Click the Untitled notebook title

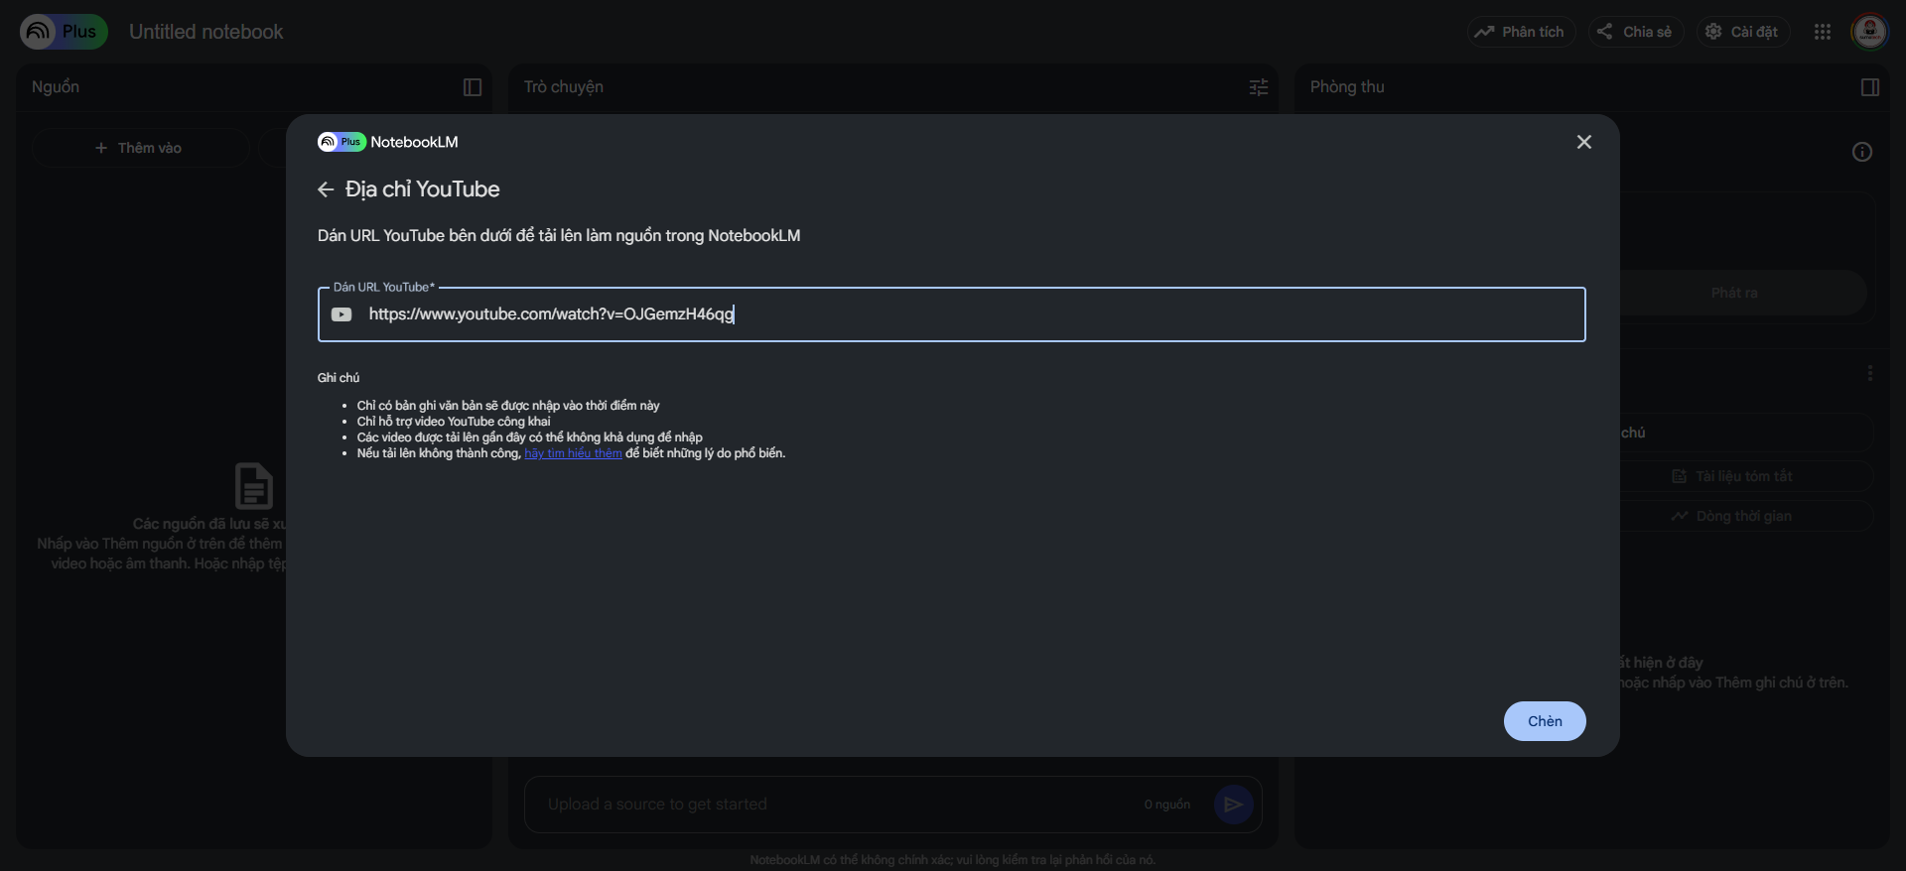tap(206, 32)
